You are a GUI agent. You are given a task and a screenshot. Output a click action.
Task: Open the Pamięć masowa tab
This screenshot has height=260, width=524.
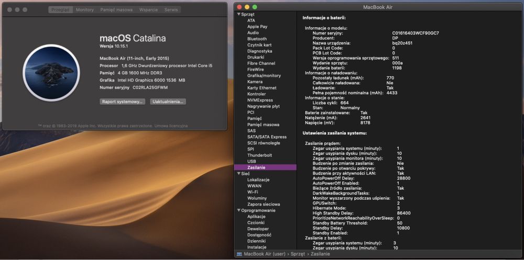click(x=116, y=10)
